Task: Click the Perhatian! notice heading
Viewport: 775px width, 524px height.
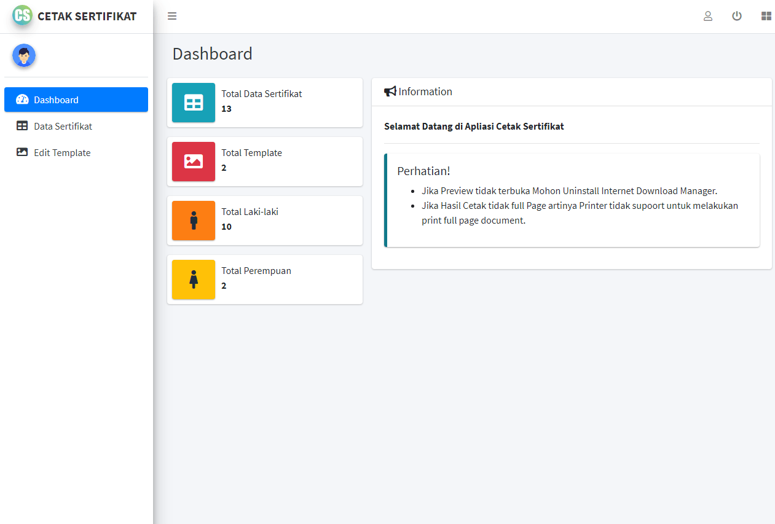Action: 424,171
